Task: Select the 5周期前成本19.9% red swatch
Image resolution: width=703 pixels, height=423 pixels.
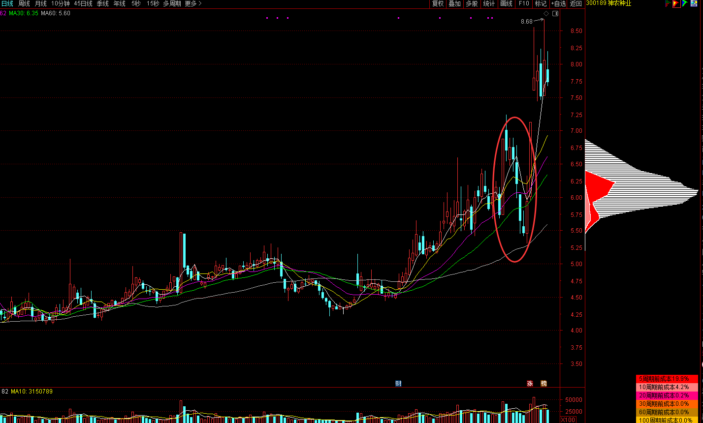Action: [x=667, y=379]
